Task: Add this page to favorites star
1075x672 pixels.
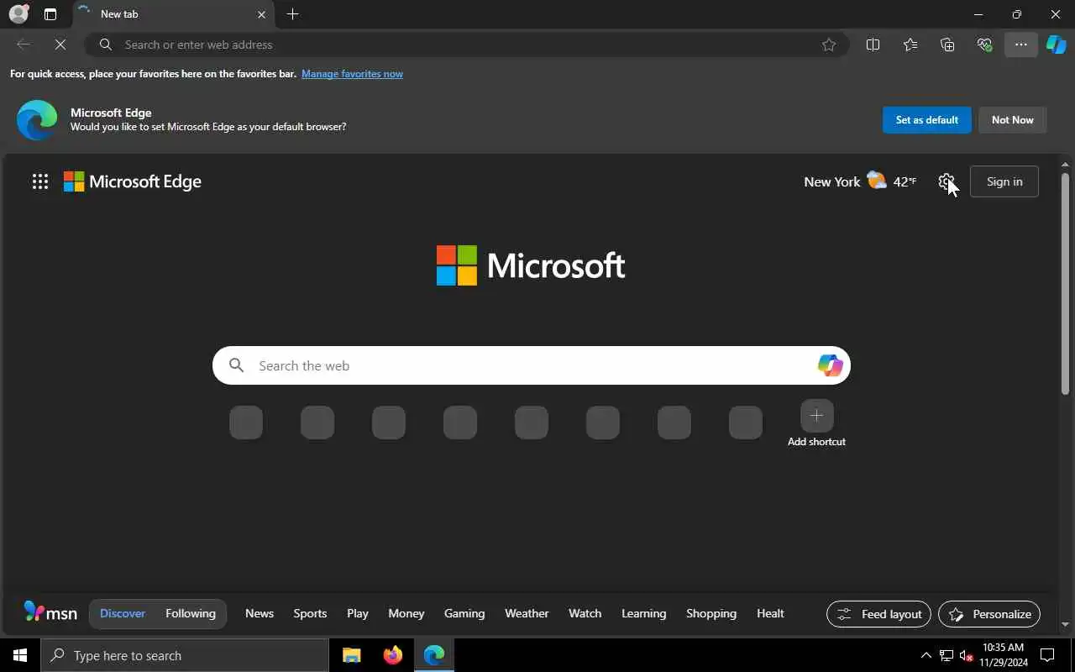Action: click(x=829, y=45)
